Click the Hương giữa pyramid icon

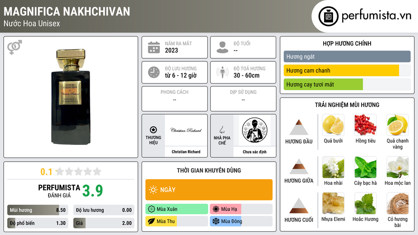[x=299, y=166]
